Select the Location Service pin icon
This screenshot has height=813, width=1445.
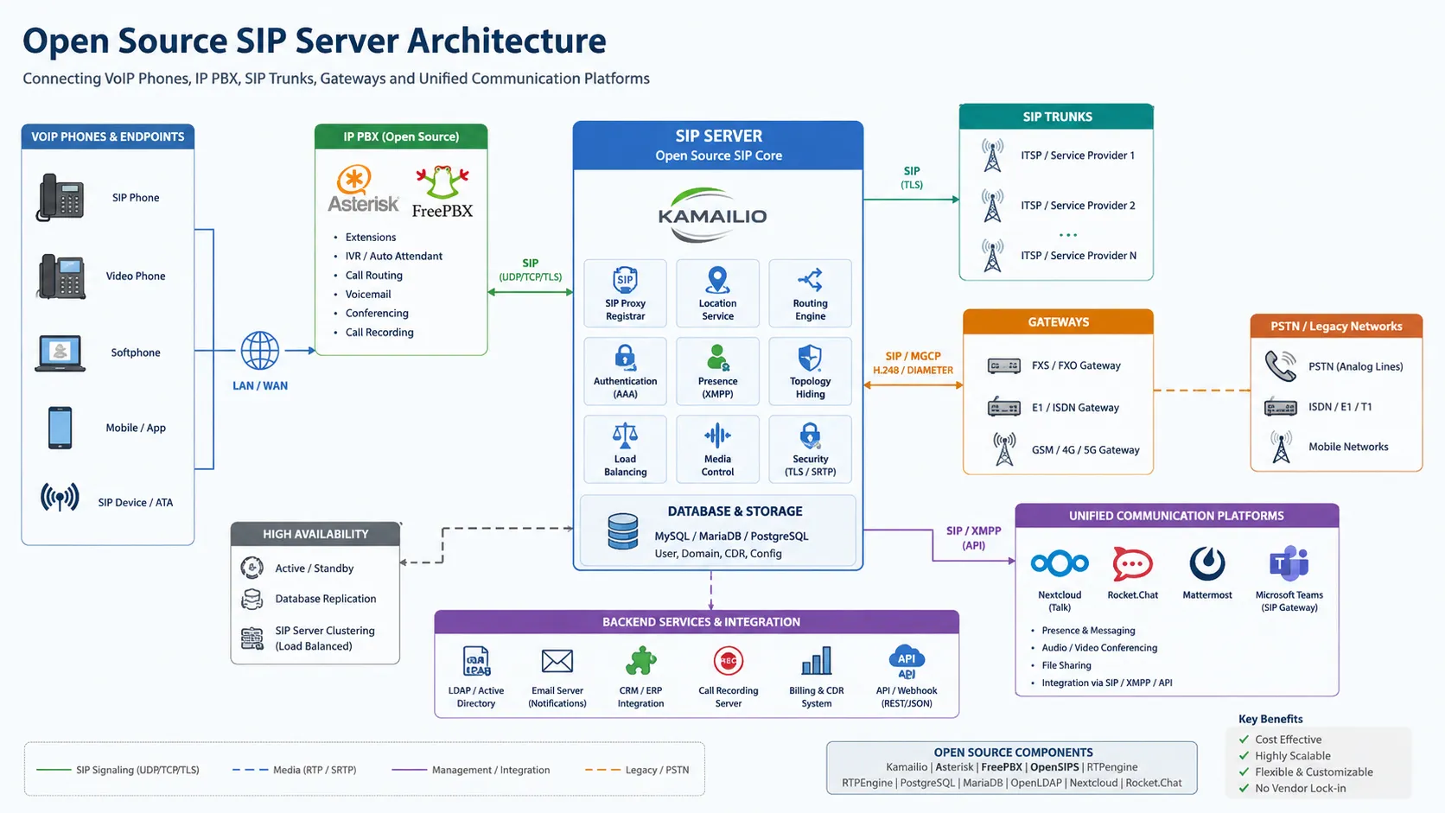[717, 280]
